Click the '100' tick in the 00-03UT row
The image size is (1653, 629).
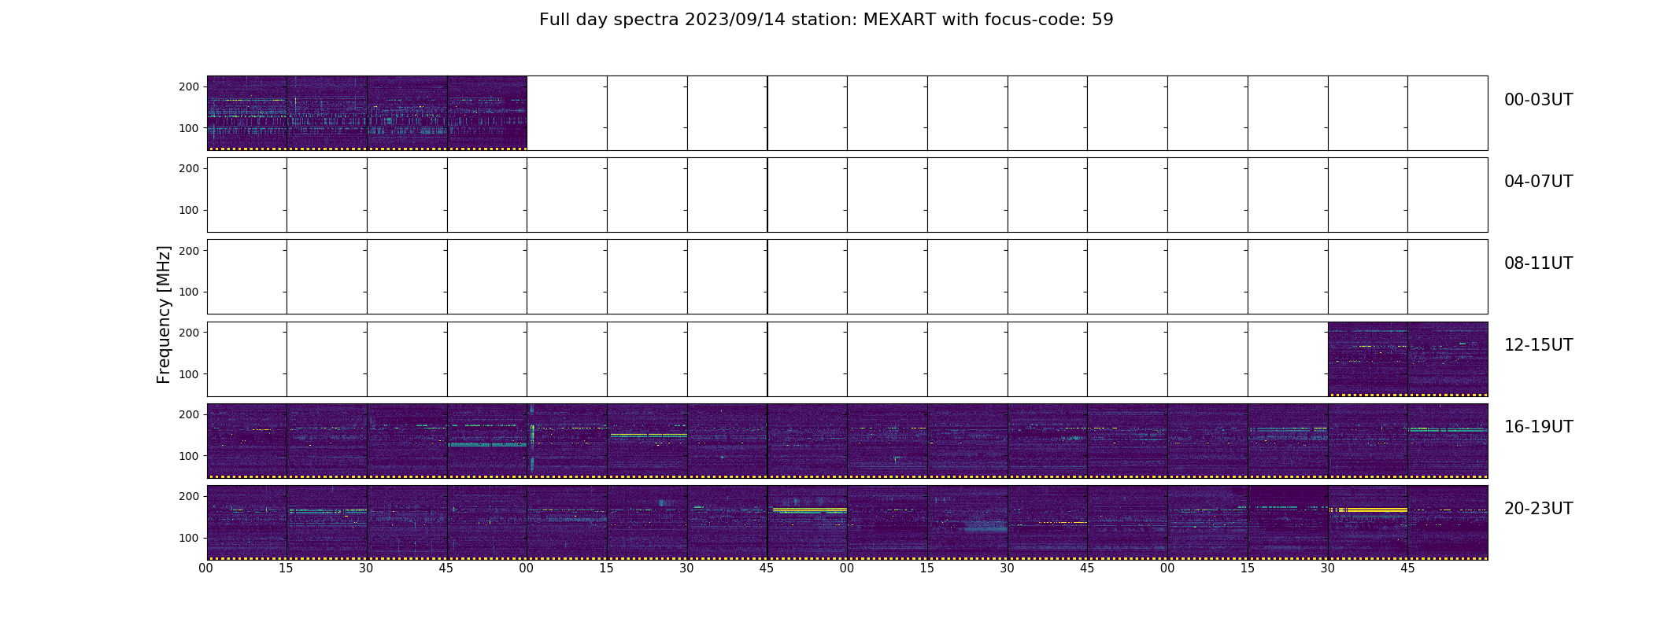pyautogui.click(x=189, y=128)
